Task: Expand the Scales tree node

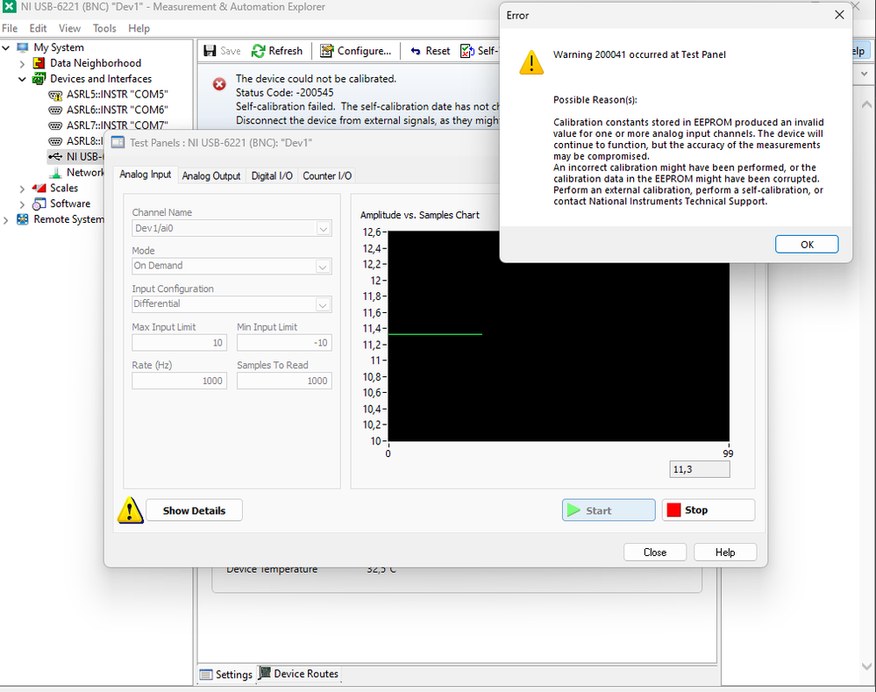Action: 22,189
